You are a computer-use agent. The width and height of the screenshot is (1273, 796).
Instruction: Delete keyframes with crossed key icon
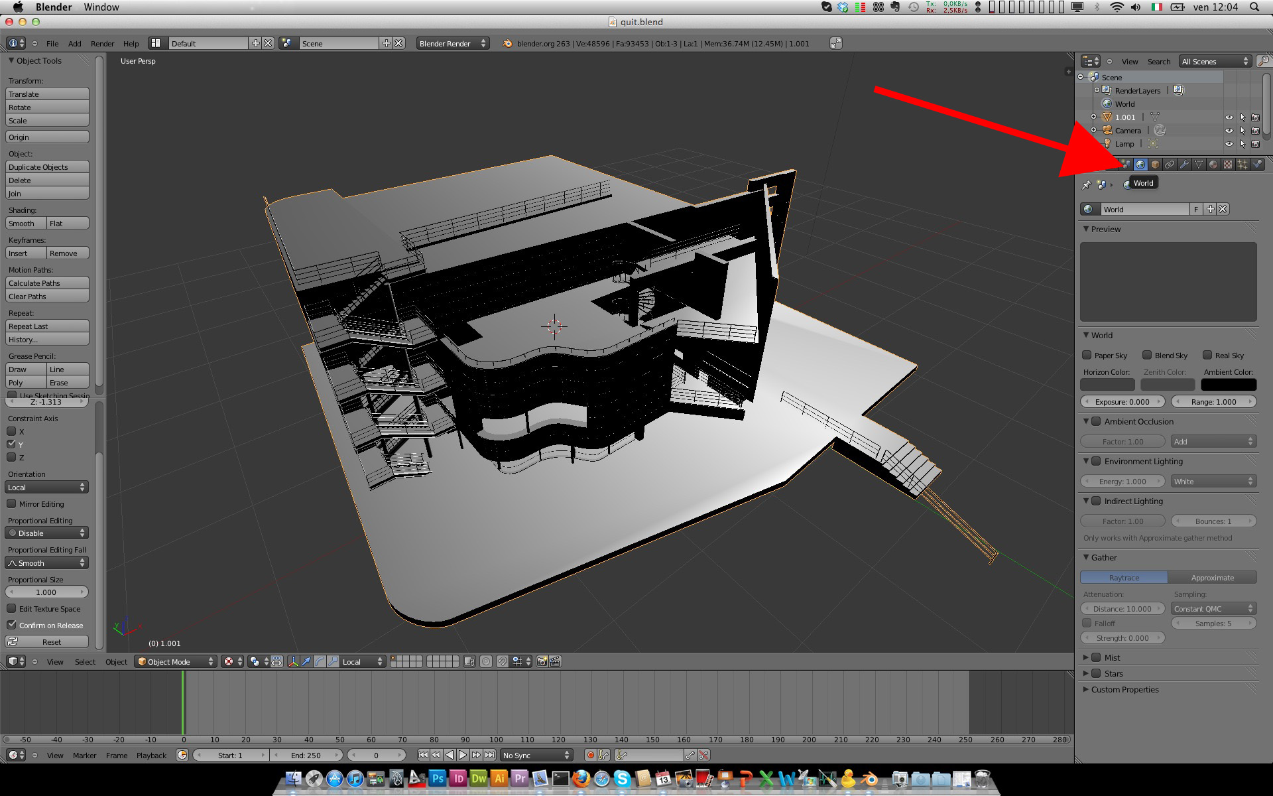[x=704, y=755]
